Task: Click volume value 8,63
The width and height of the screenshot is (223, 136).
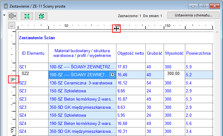Action: coord(121,107)
